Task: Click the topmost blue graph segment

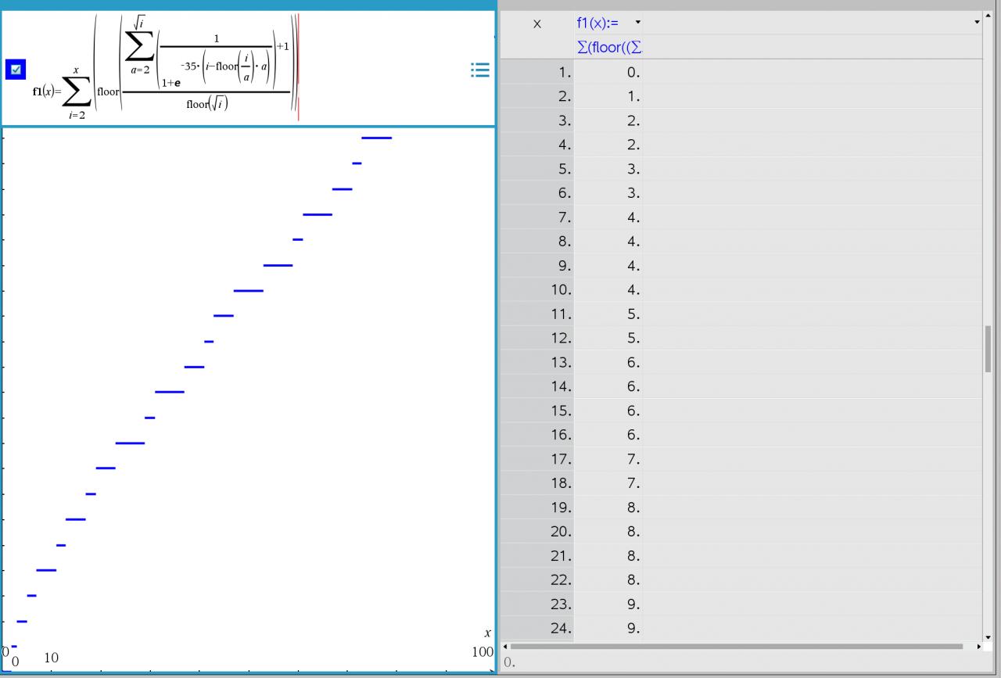Action: (x=376, y=138)
